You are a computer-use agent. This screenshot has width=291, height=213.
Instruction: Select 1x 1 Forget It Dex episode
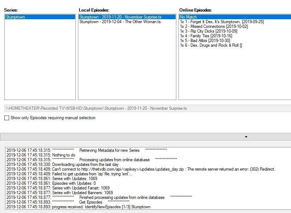tap(222, 22)
